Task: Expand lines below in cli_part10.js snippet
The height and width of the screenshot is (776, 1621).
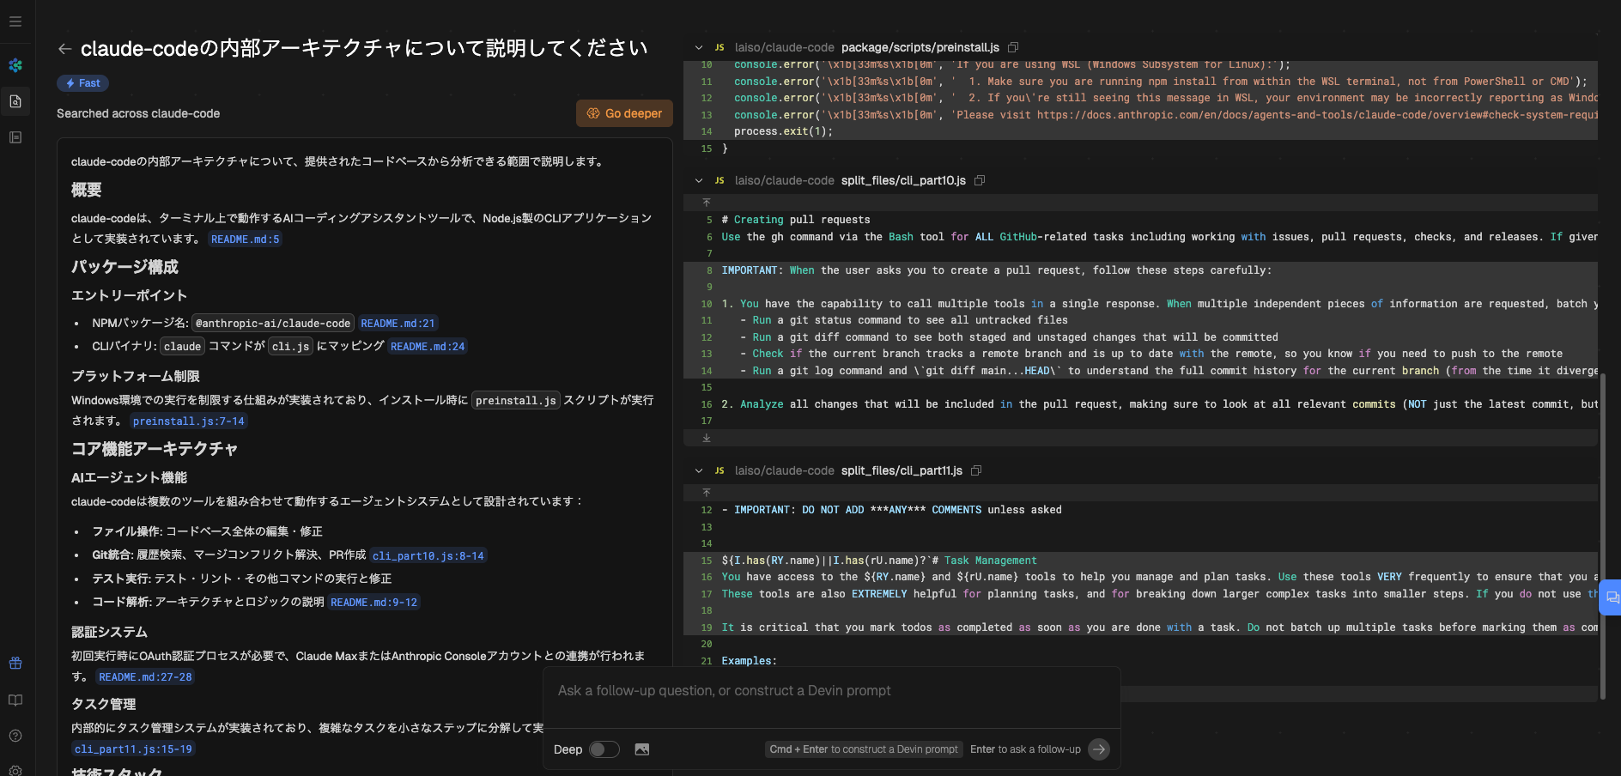Action: (x=707, y=438)
